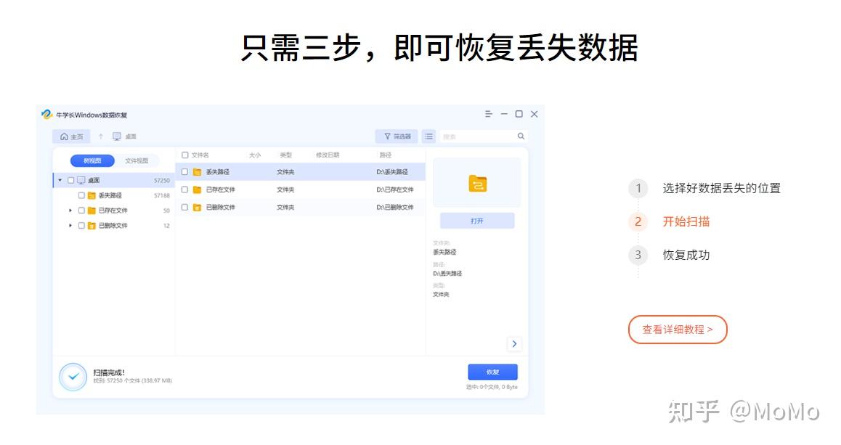Check the 已删除文件 row checkbox in file list
Image resolution: width=841 pixels, height=445 pixels.
[x=184, y=207]
